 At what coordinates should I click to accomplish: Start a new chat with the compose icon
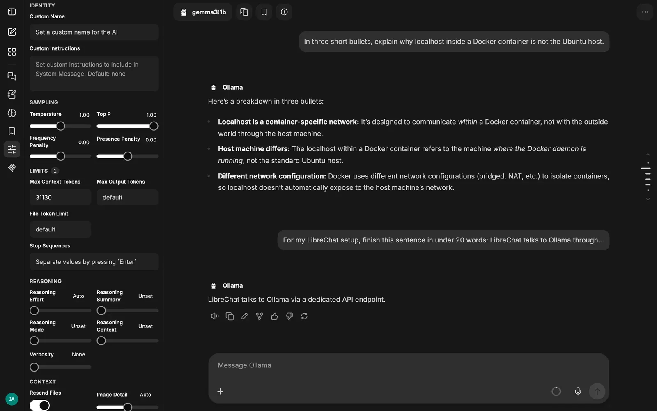pyautogui.click(x=12, y=32)
